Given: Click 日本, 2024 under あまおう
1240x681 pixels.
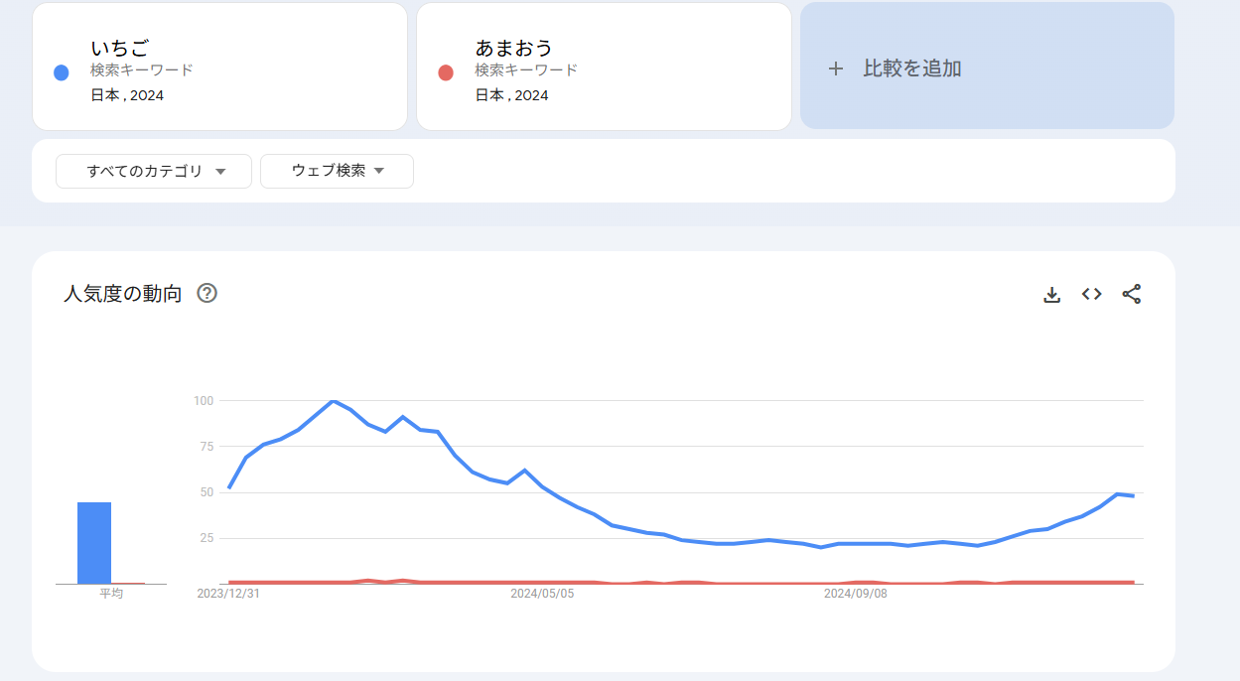Looking at the screenshot, I should [x=511, y=95].
